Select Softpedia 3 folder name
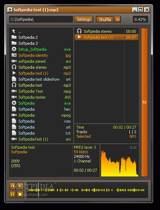 point(28,43)
